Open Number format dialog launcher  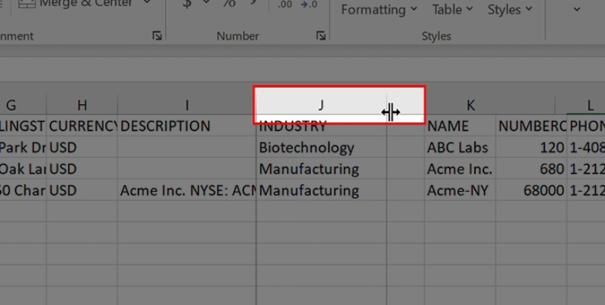pyautogui.click(x=321, y=35)
